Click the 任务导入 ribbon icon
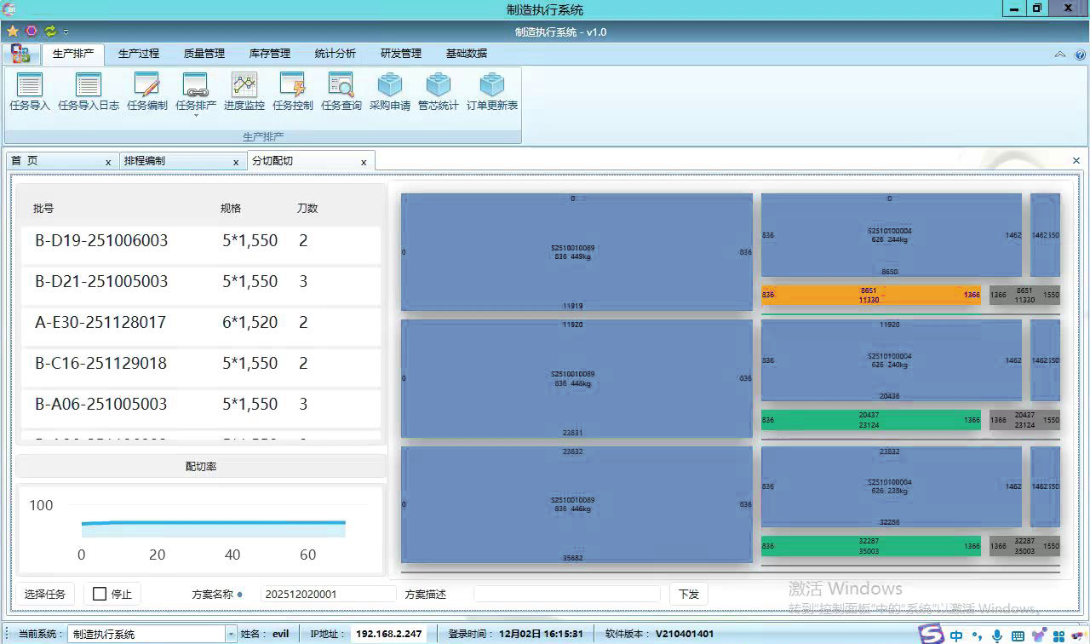Image resolution: width=1090 pixels, height=644 pixels. point(30,86)
